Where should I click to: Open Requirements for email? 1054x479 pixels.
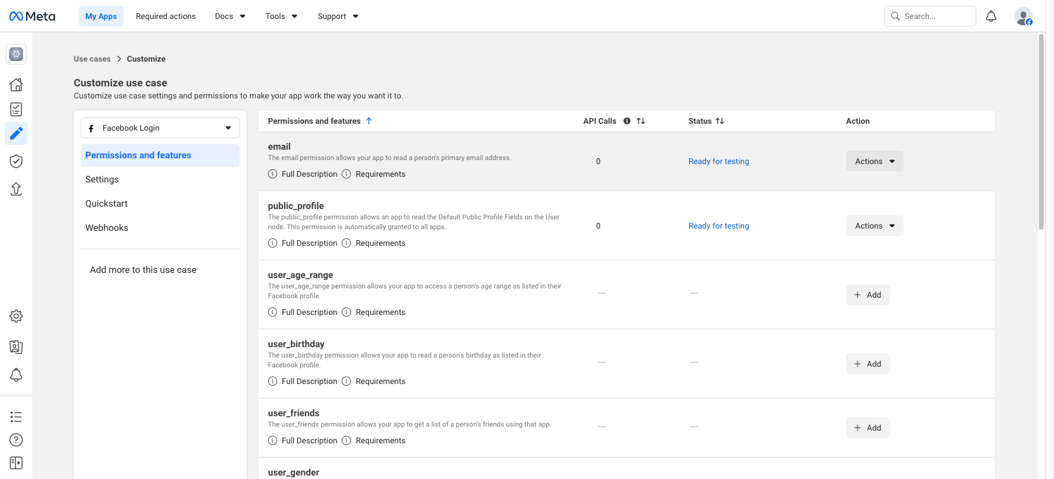click(373, 174)
